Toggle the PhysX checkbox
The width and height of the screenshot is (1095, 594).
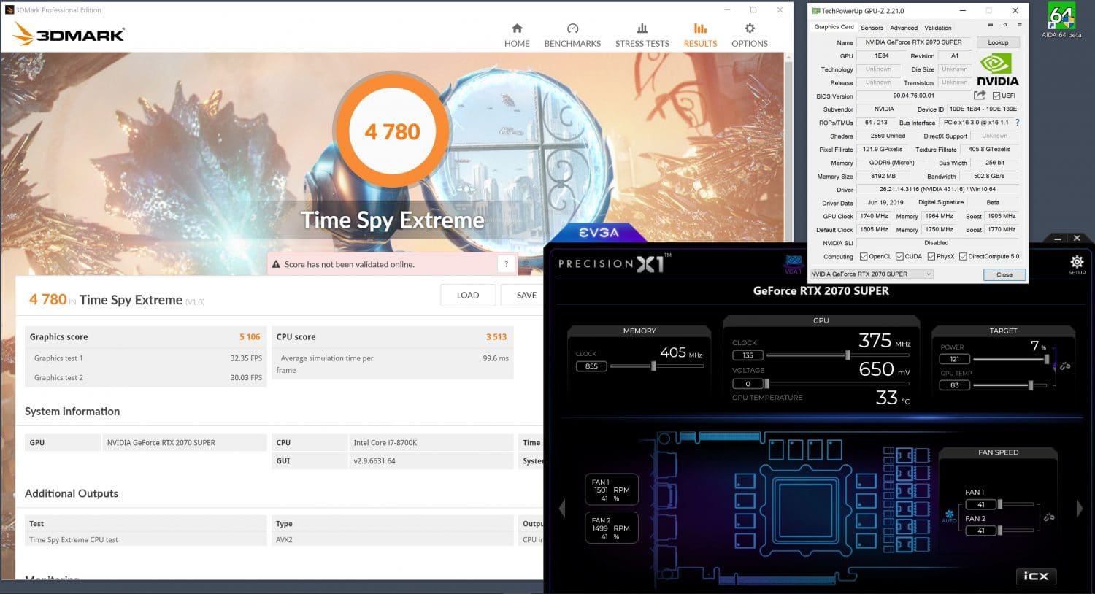click(931, 256)
